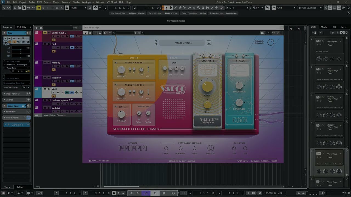
Task: Randomize the Ethos reverb
Action: coord(194,148)
